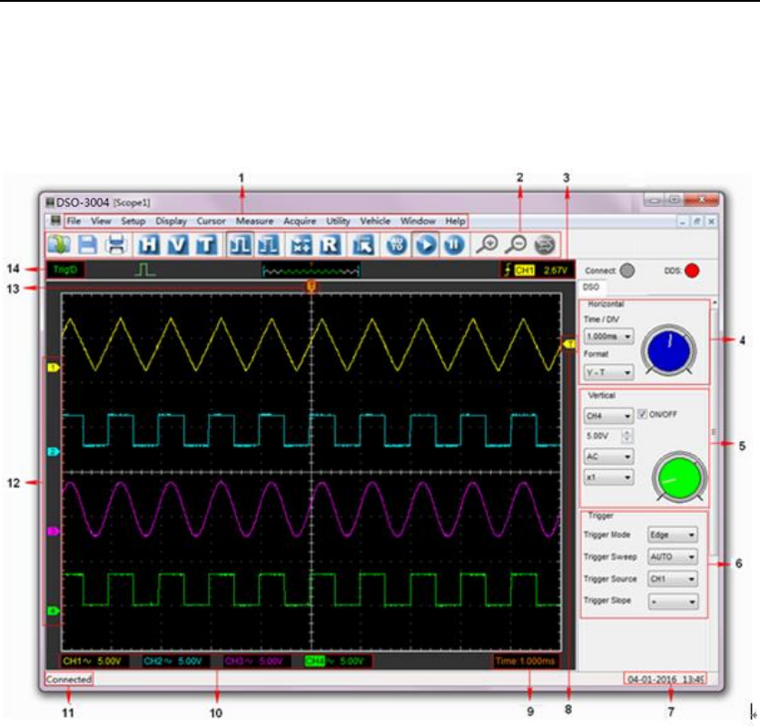Click the Print icon in toolbar
The width and height of the screenshot is (760, 726).
tap(116, 245)
